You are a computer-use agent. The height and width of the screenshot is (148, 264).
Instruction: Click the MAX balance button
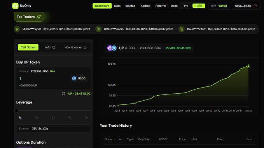(52, 71)
